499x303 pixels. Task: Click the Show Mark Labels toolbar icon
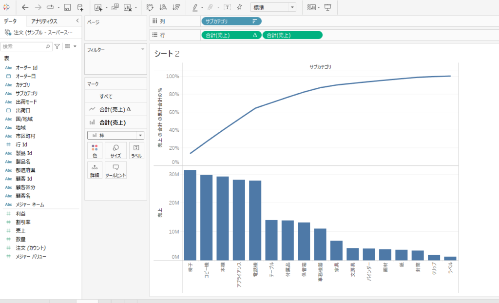tap(227, 7)
